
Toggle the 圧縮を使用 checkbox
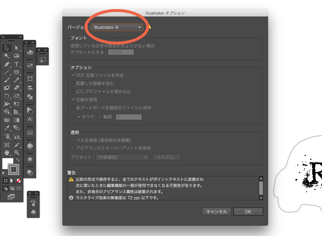[x=73, y=100]
